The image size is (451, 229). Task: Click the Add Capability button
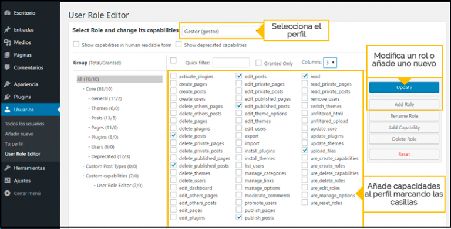pos(404,128)
